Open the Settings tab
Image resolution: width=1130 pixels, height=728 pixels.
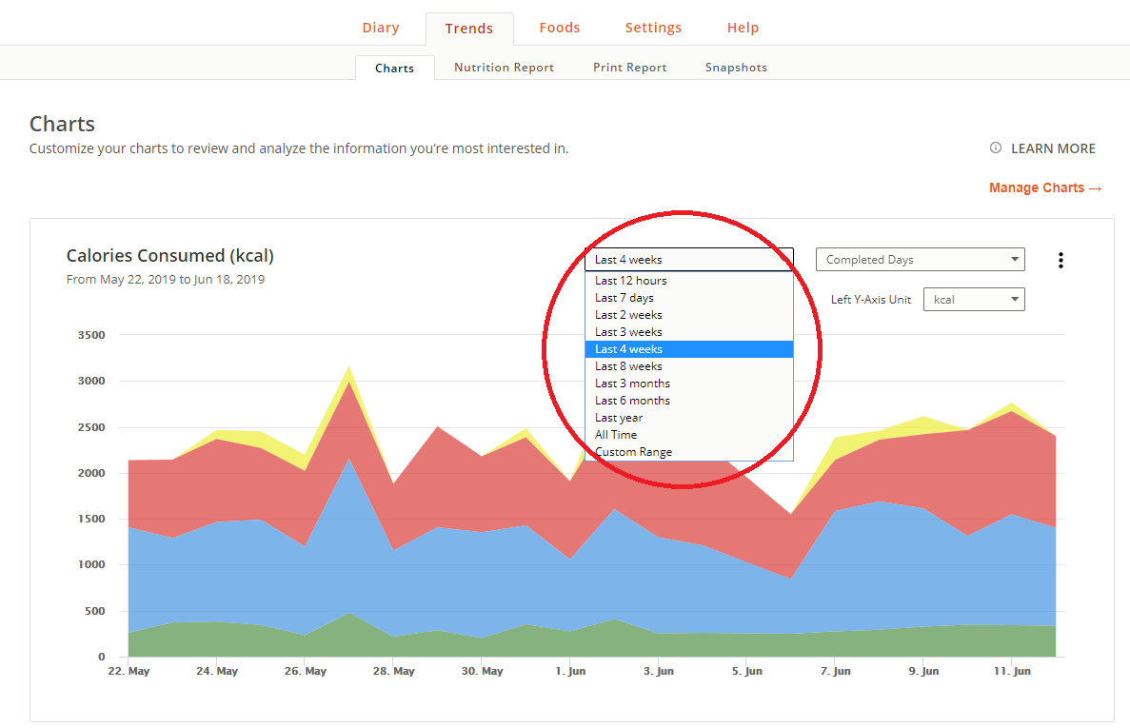pyautogui.click(x=653, y=28)
